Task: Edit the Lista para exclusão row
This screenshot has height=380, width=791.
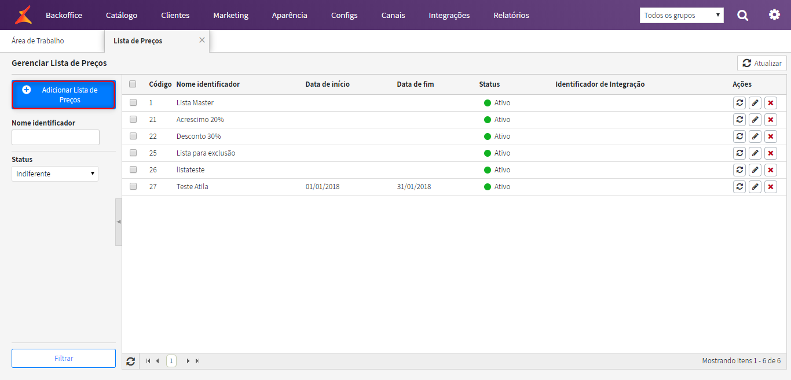Action: (755, 153)
